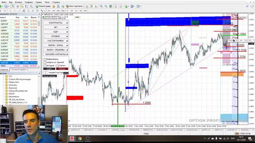Click the Reset settings button
The height and width of the screenshot is (143, 255).
click(50, 76)
